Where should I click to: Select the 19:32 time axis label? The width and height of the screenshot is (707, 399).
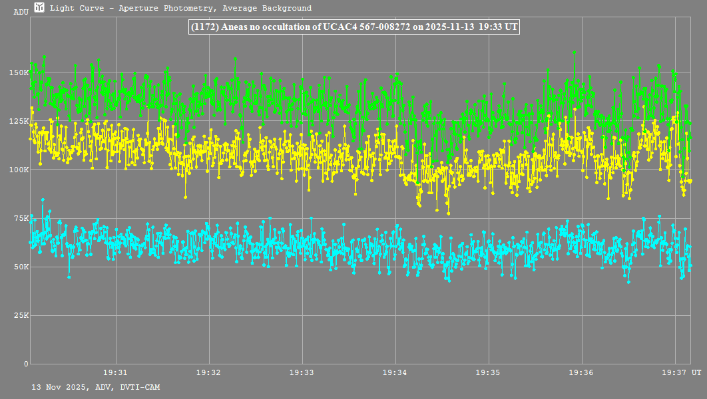(208, 372)
